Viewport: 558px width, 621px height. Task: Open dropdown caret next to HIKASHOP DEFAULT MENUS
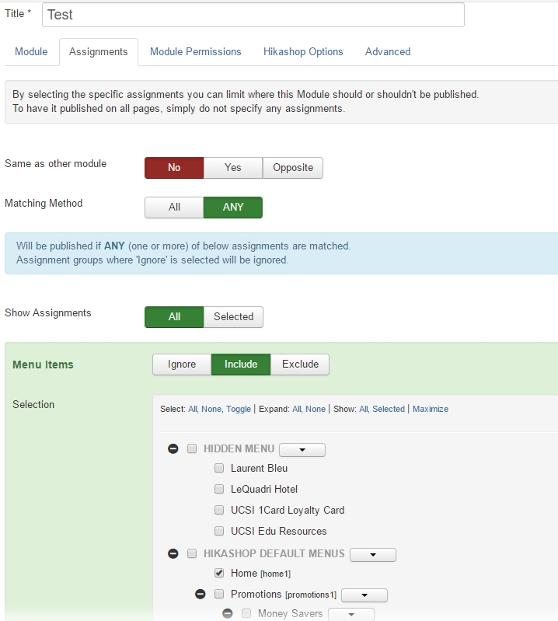click(373, 555)
